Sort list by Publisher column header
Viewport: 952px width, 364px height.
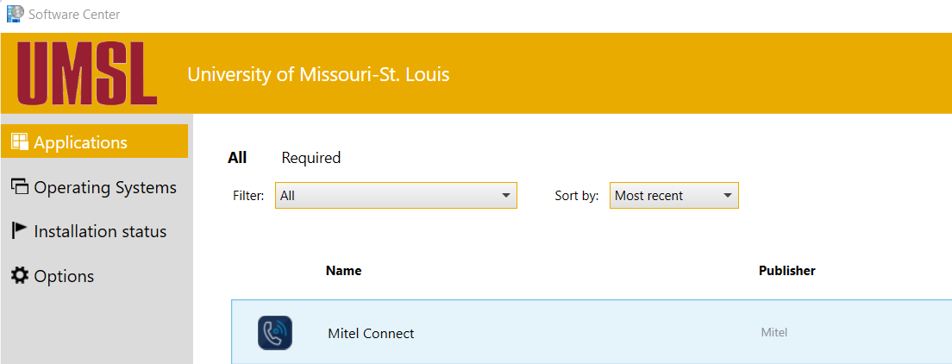click(x=786, y=271)
